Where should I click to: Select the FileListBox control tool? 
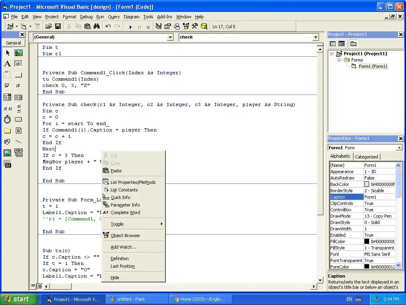click(18, 130)
